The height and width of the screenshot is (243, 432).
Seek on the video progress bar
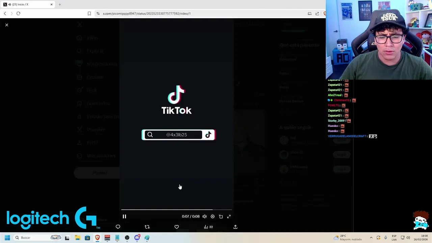(177, 210)
